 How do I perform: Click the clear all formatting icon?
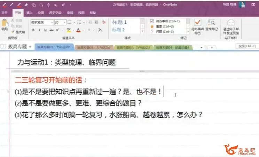[x=104, y=22]
